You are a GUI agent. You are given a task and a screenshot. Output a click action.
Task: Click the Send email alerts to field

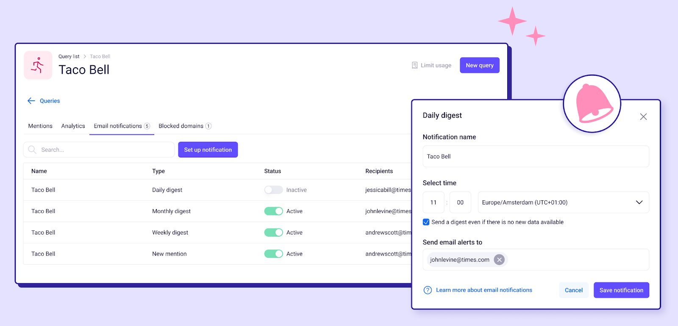click(x=536, y=260)
